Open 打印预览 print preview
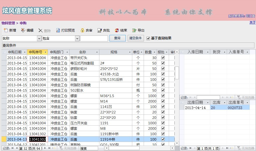The image size is (256, 151). (x=65, y=30)
